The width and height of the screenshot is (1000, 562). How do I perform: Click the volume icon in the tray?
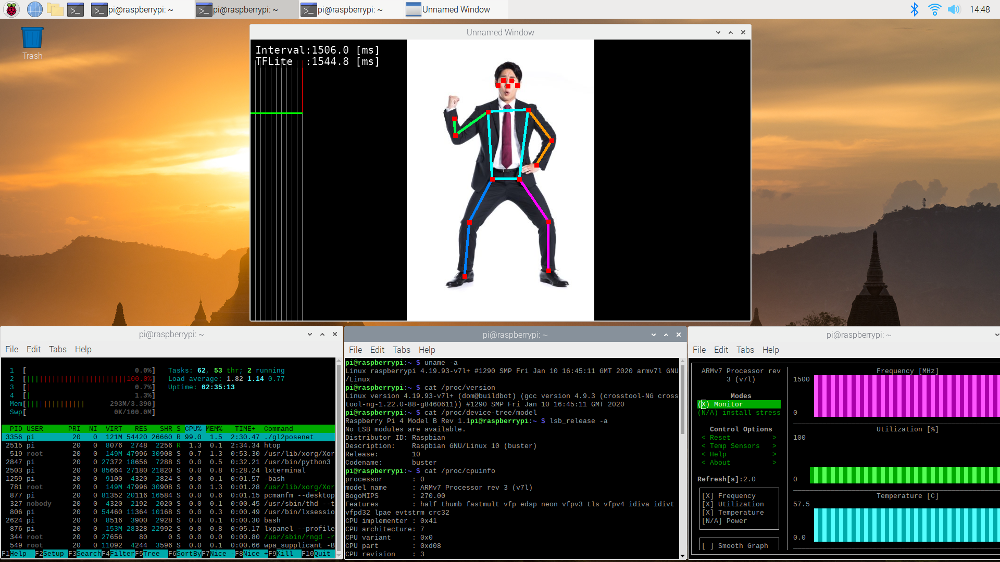point(955,9)
